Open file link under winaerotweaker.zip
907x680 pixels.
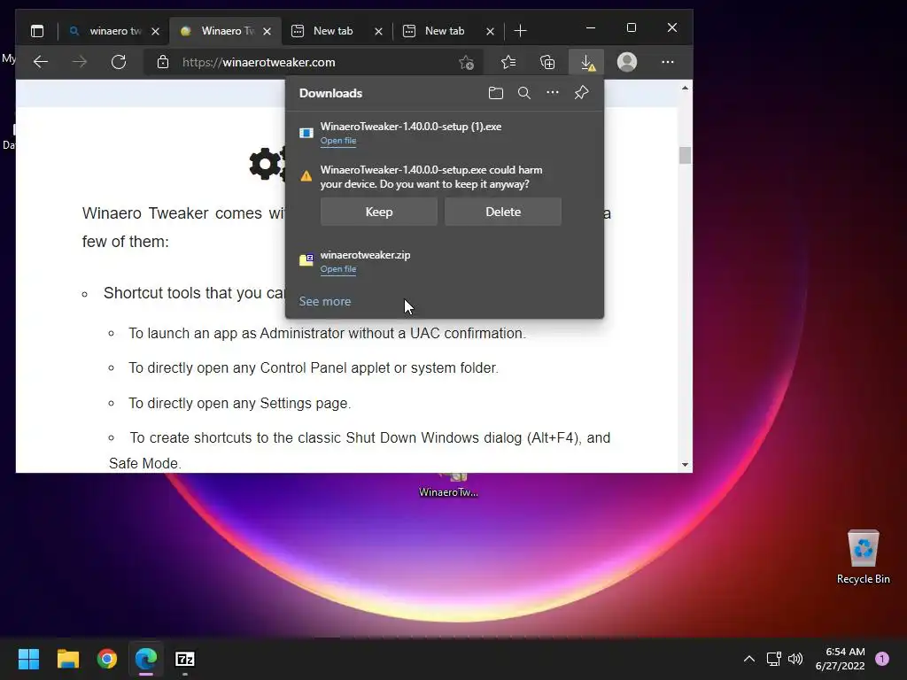click(x=338, y=269)
